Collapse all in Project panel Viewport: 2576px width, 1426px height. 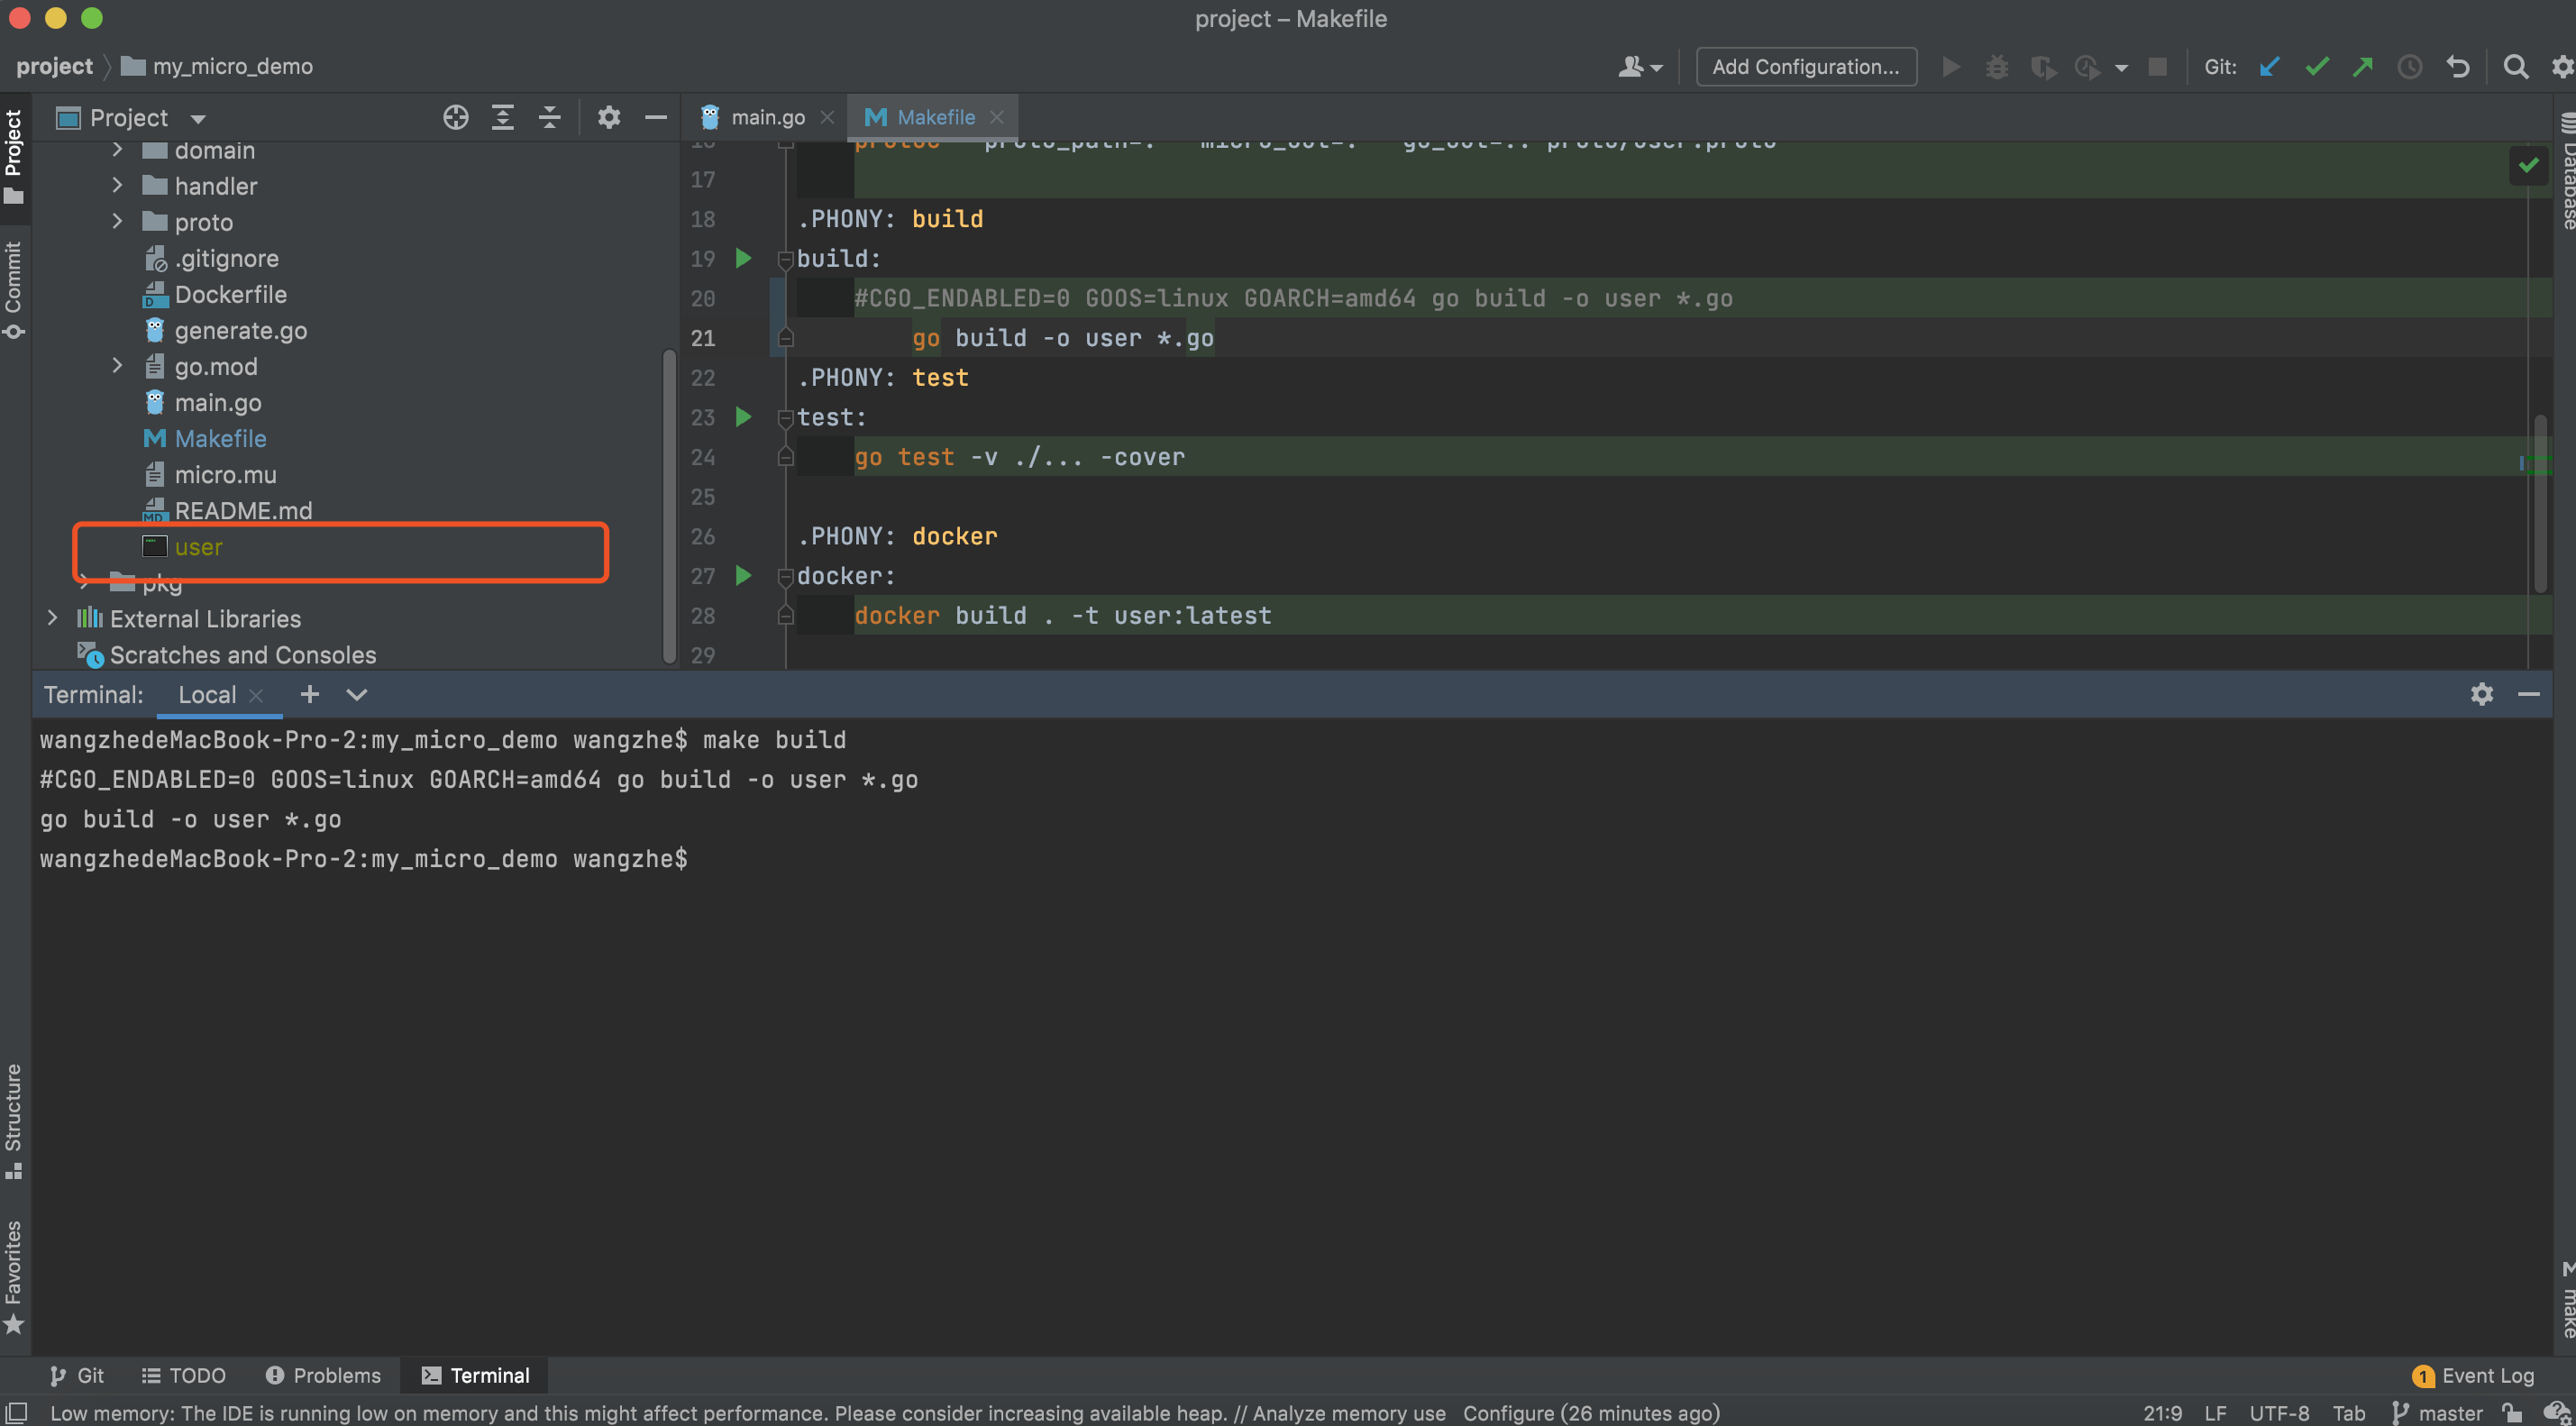click(550, 117)
